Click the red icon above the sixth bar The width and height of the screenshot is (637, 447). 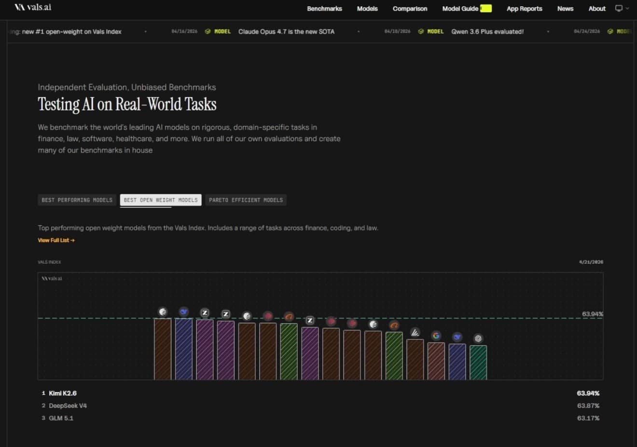pyautogui.click(x=268, y=316)
